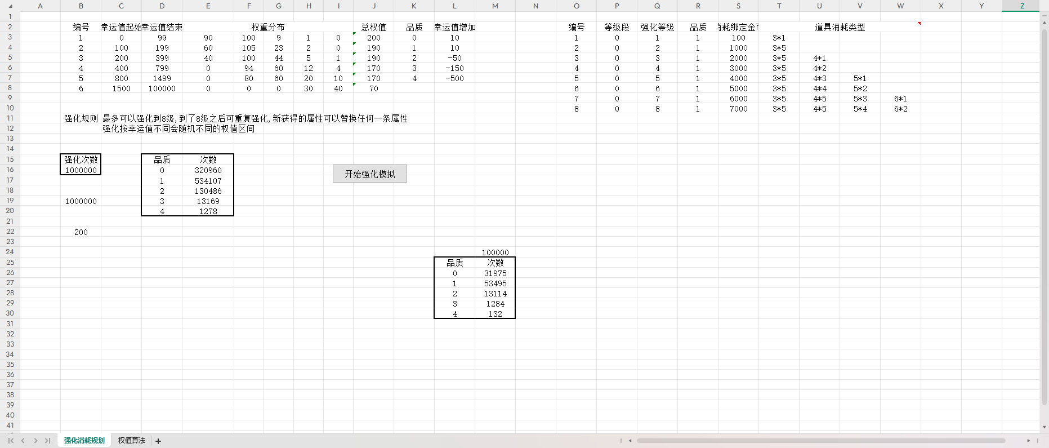Select row 16 header

point(10,170)
